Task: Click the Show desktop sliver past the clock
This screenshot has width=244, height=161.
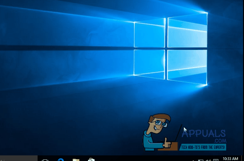Action: tap(243, 158)
